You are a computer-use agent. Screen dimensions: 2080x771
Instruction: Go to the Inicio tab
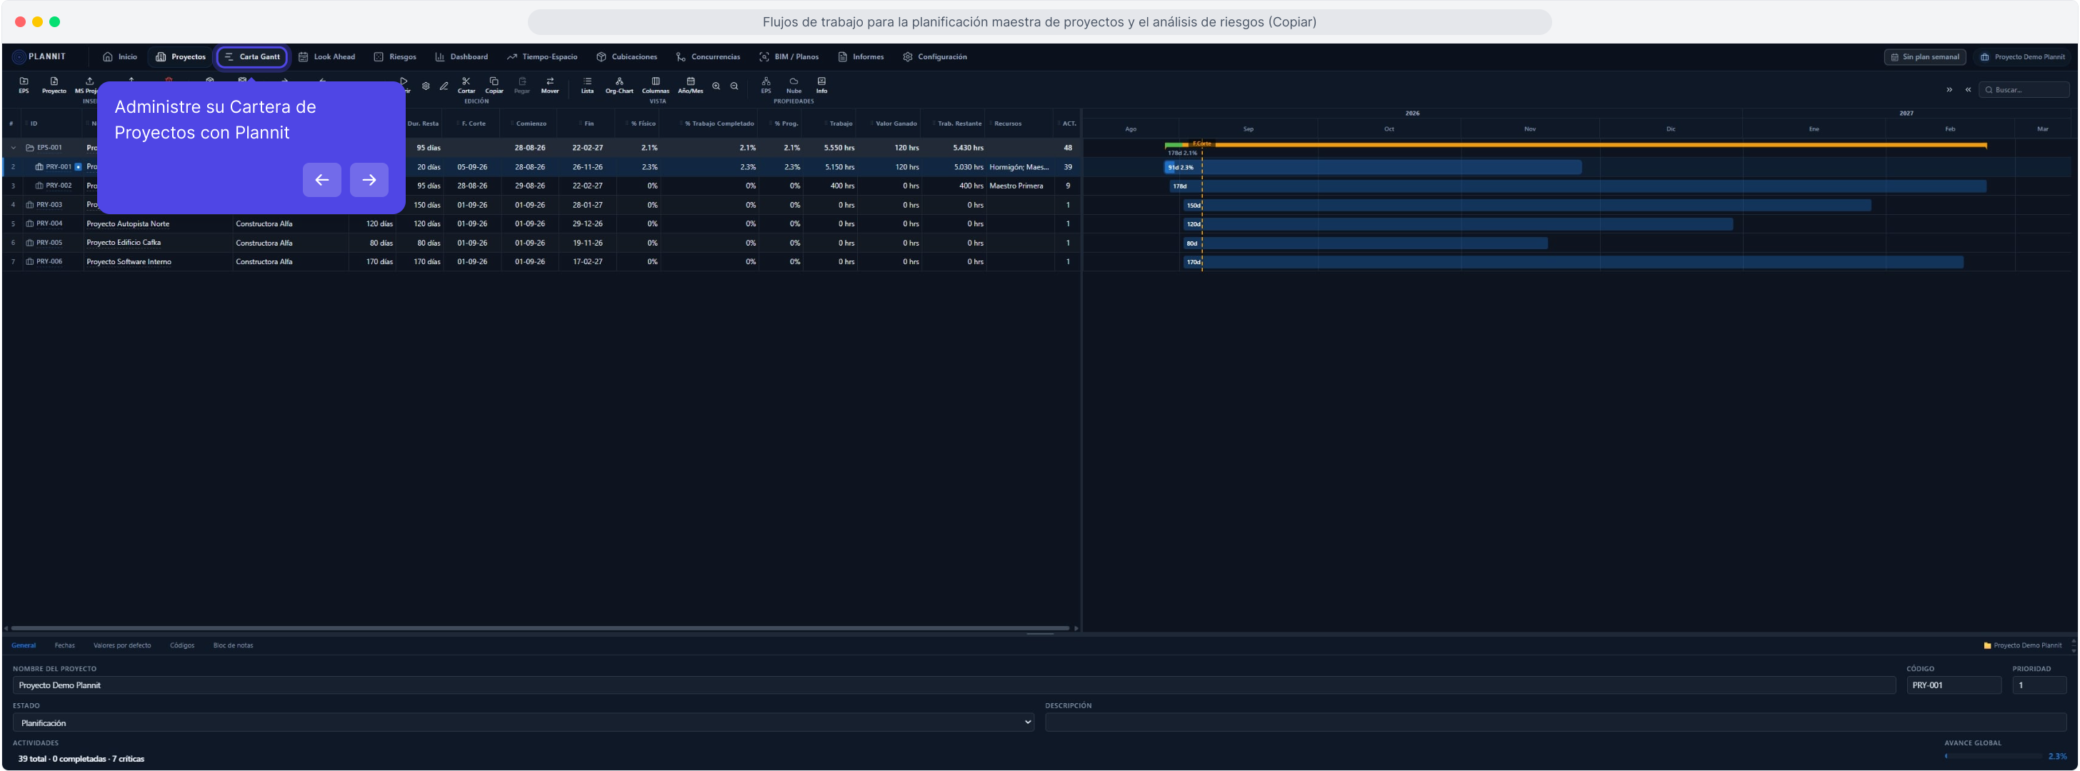(119, 56)
